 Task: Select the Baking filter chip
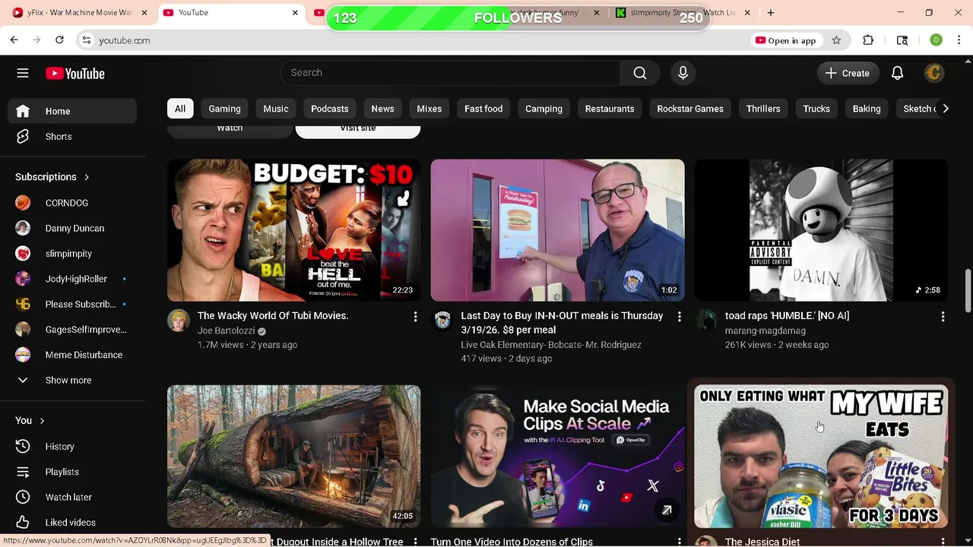point(867,109)
